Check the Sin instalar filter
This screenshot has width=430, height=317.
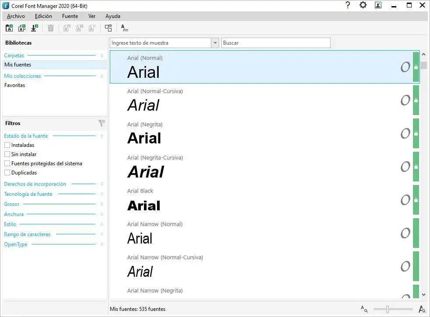point(7,154)
